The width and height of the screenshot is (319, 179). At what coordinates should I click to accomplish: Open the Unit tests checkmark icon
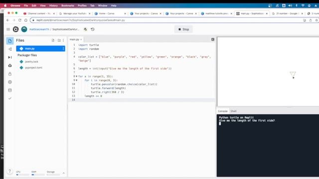[10, 98]
